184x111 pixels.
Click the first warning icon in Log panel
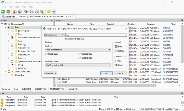tap(2, 100)
